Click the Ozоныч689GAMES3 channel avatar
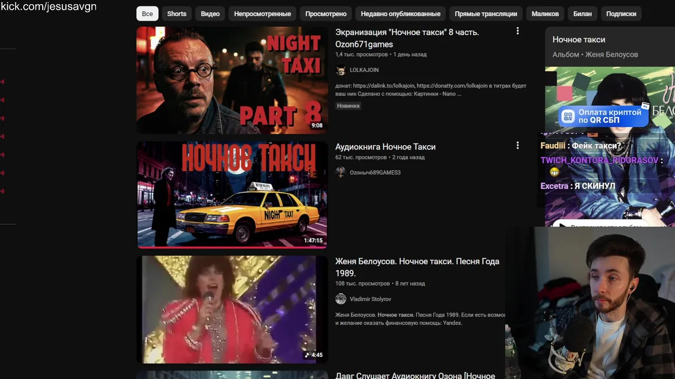The height and width of the screenshot is (379, 675). click(x=341, y=173)
